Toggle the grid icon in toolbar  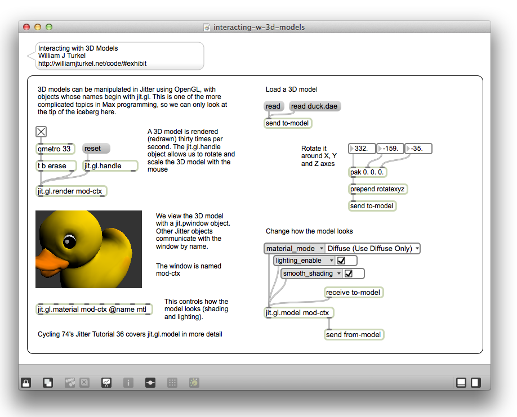[173, 383]
